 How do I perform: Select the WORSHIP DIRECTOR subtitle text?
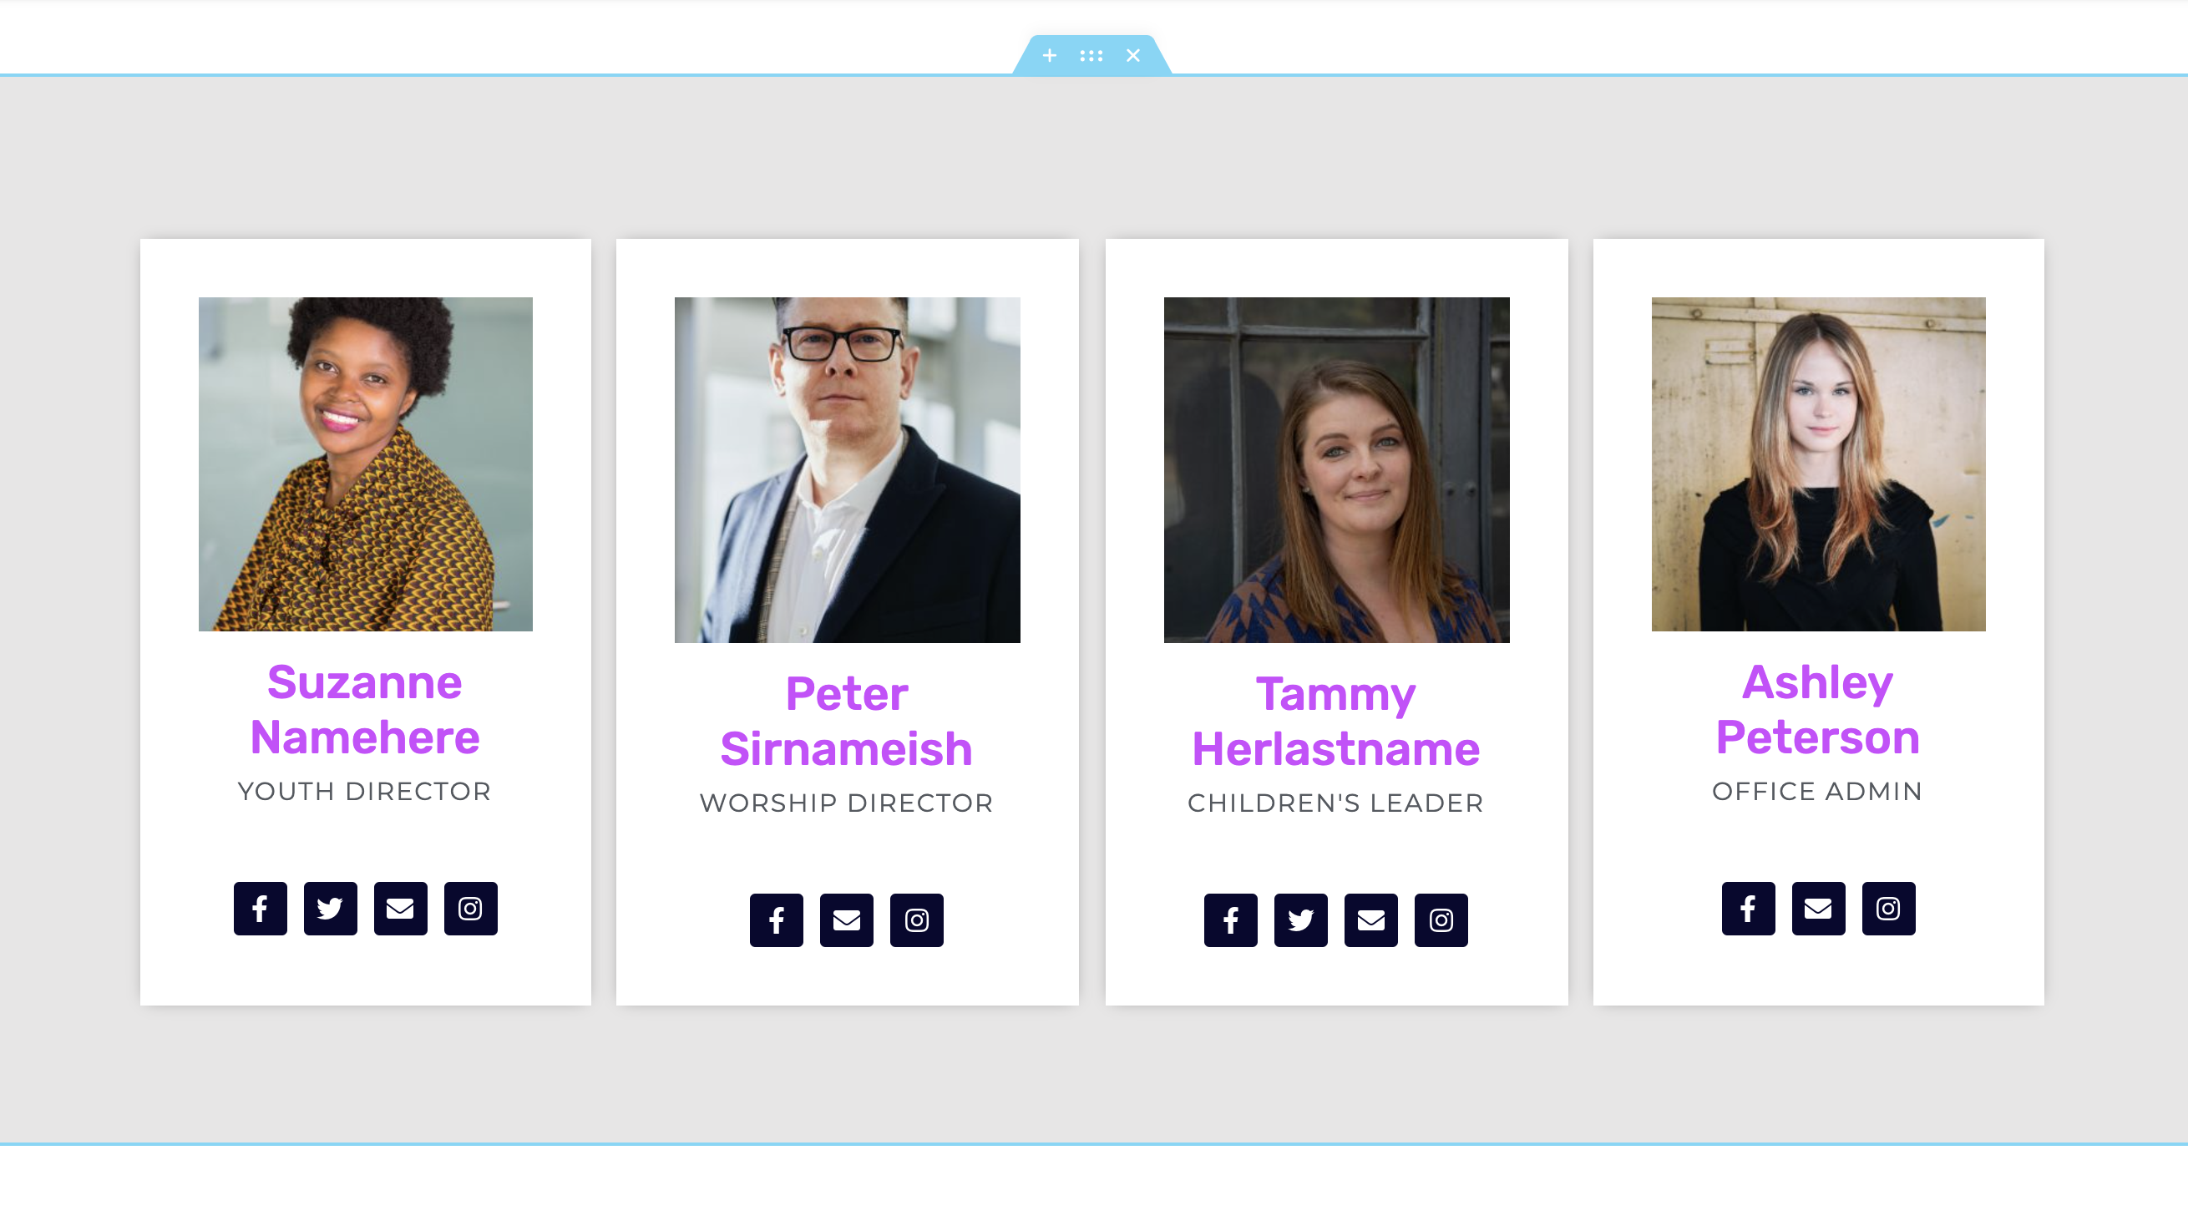tap(846, 803)
